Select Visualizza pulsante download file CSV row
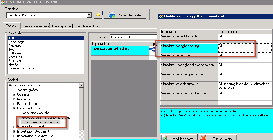273x140 pixels. click(x=189, y=96)
